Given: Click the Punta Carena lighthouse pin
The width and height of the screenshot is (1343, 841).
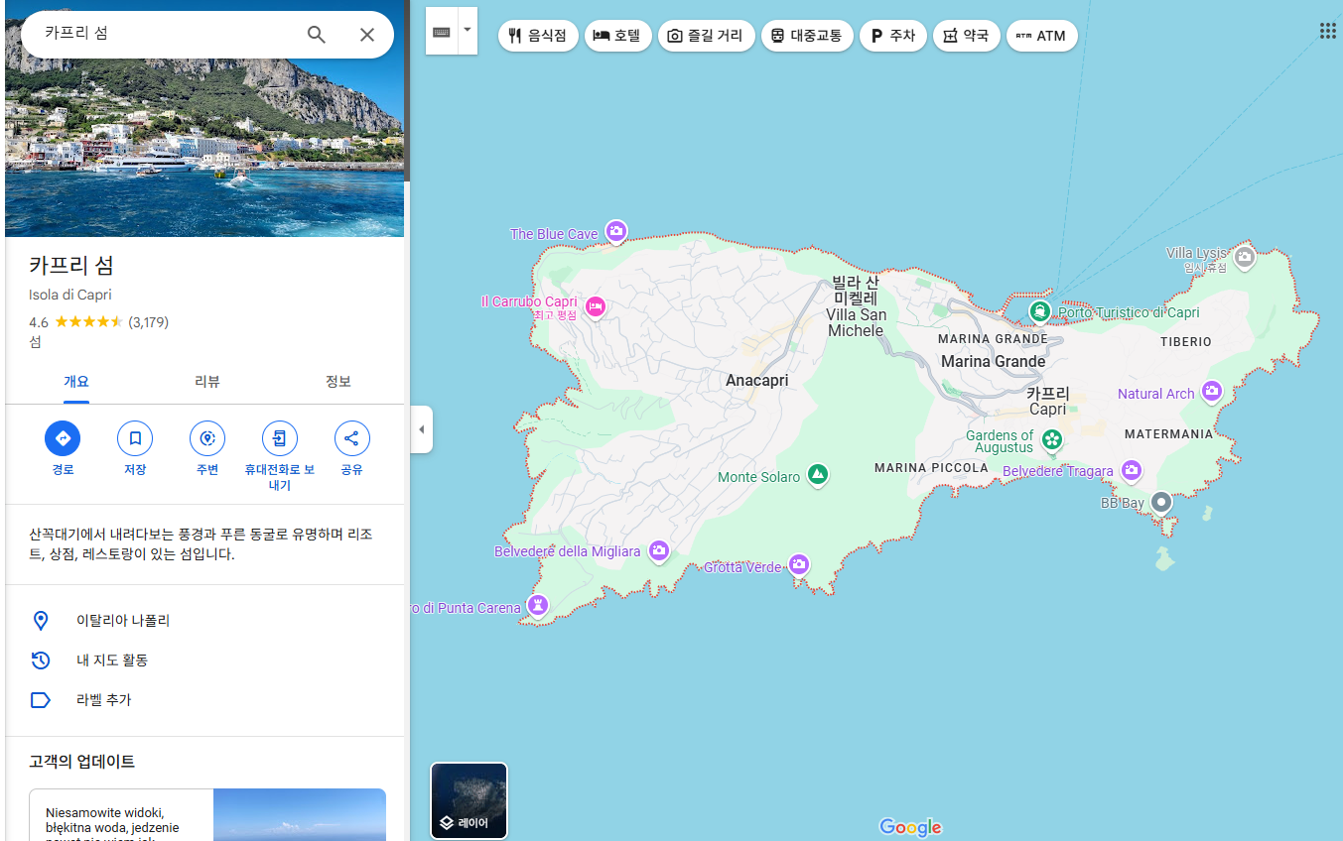Looking at the screenshot, I should click(538, 605).
